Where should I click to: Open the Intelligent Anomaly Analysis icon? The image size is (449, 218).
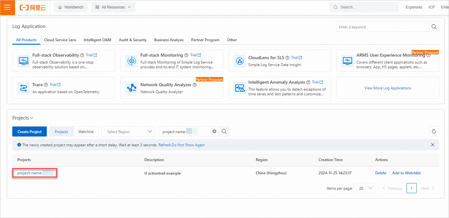pyautogui.click(x=239, y=88)
